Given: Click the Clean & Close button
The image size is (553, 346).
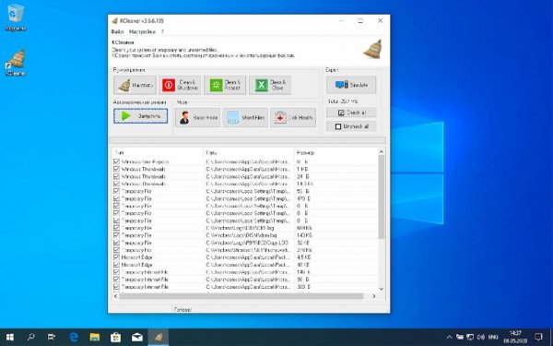Looking at the screenshot, I should pyautogui.click(x=270, y=85).
